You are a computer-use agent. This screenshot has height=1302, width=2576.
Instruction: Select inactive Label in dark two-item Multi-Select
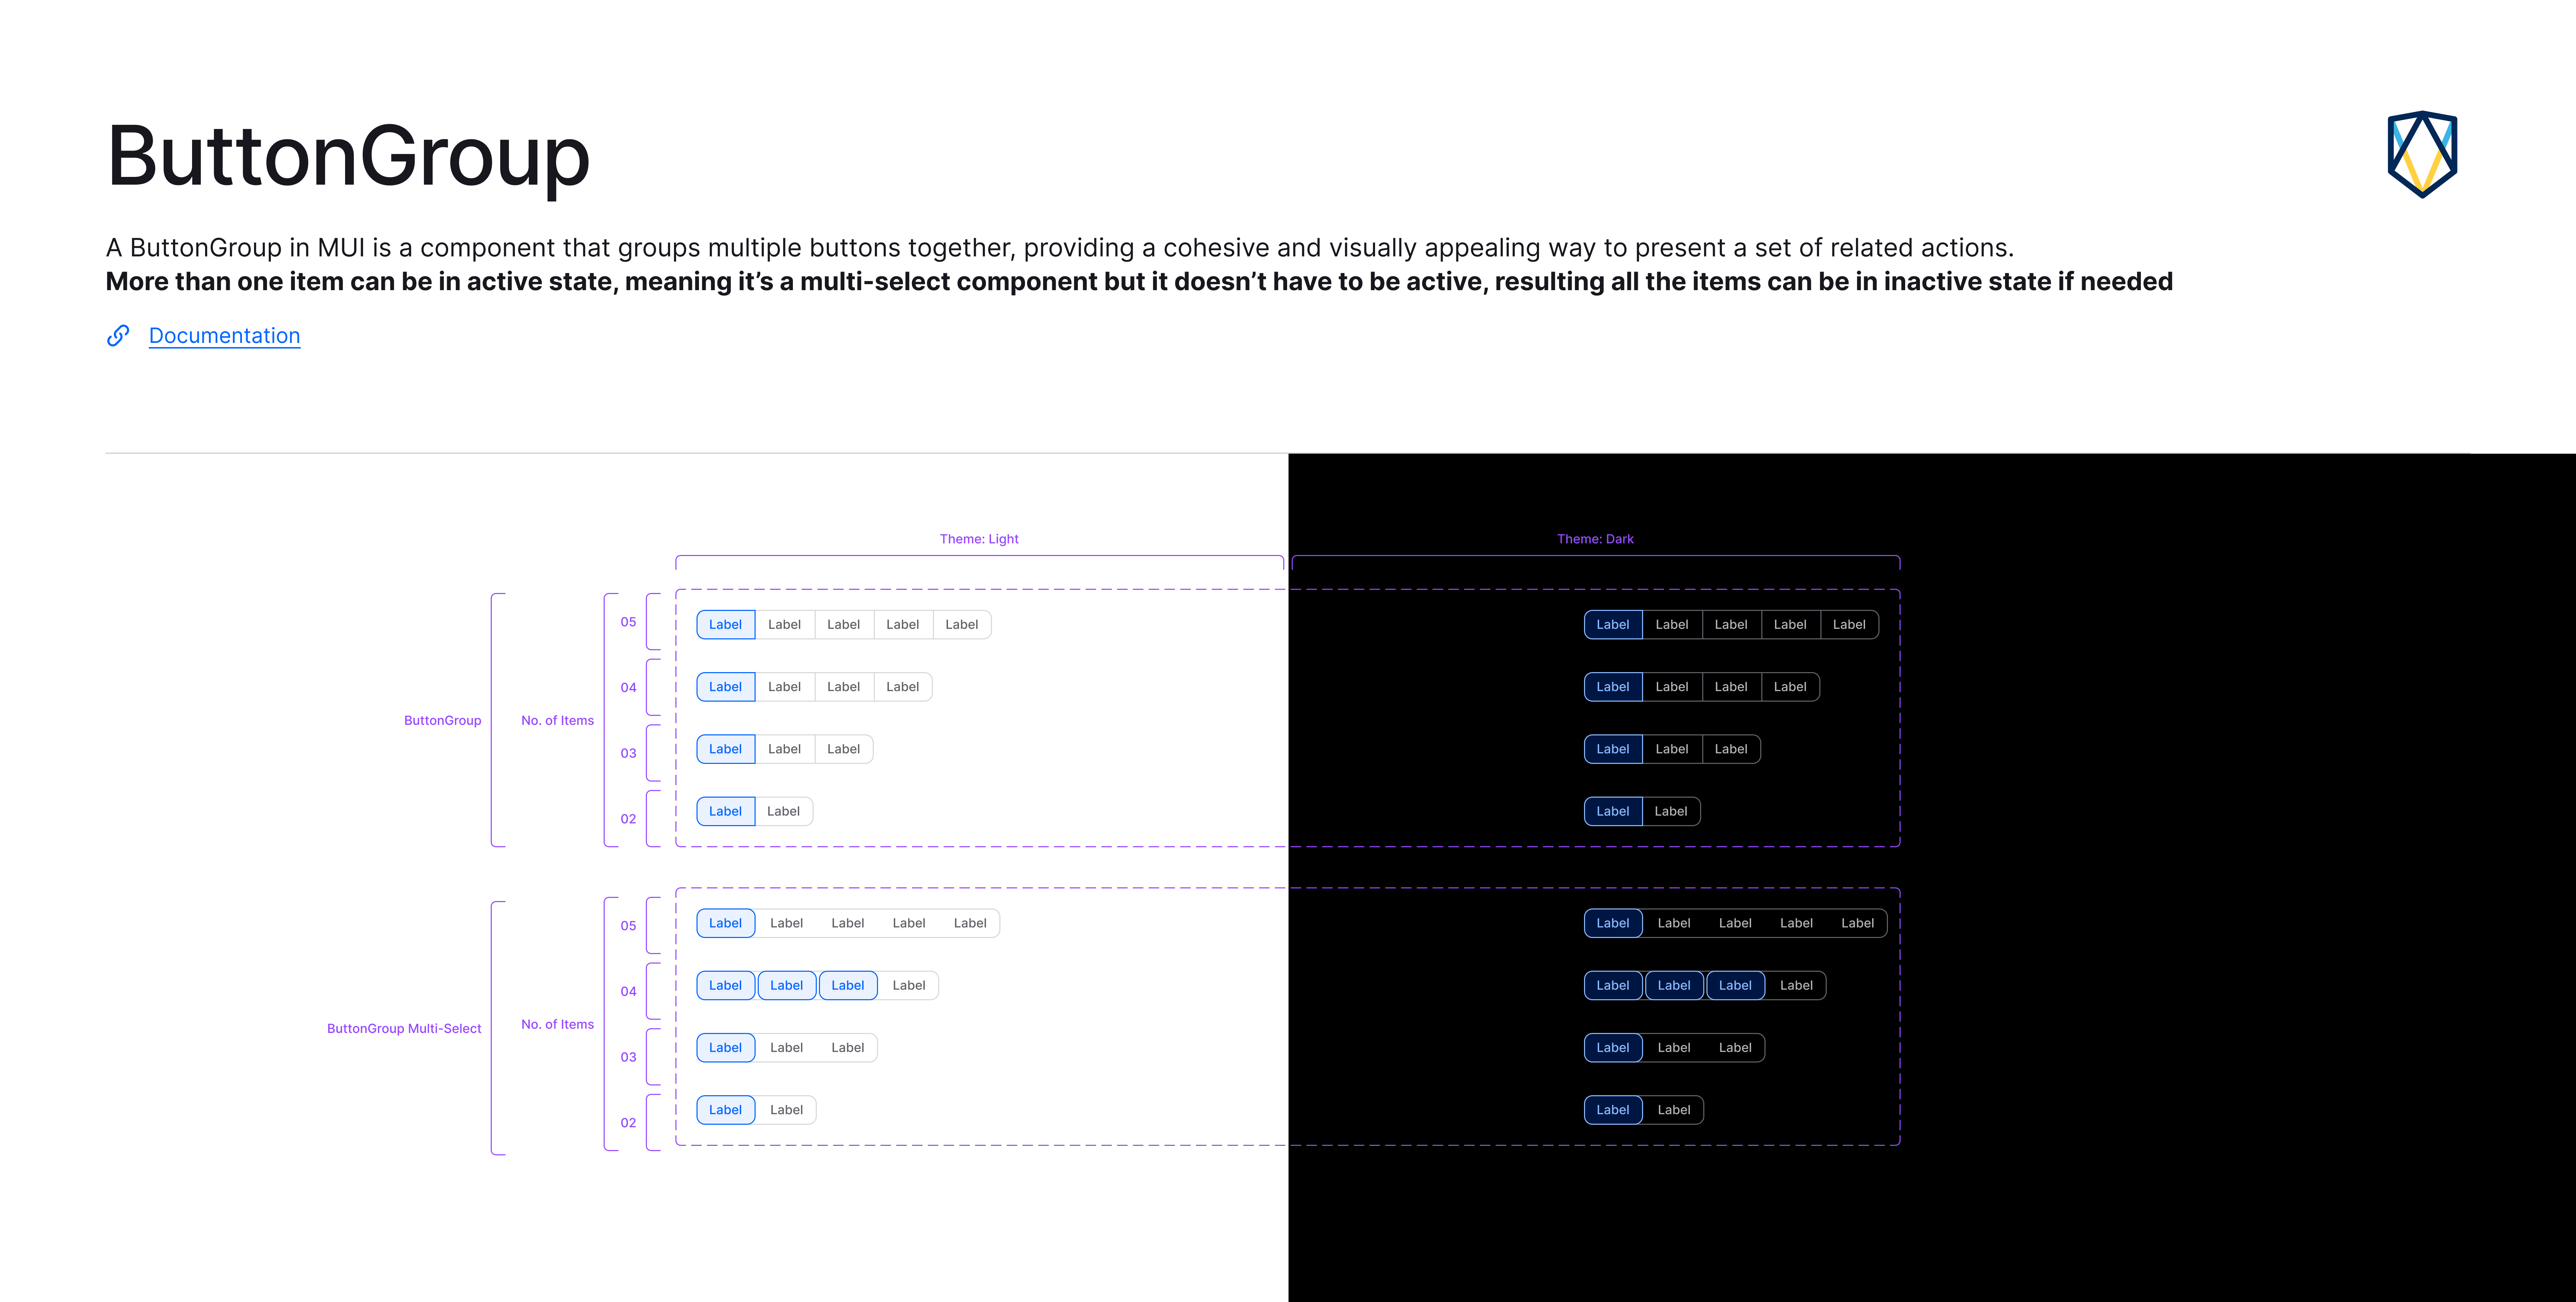tap(1674, 1110)
